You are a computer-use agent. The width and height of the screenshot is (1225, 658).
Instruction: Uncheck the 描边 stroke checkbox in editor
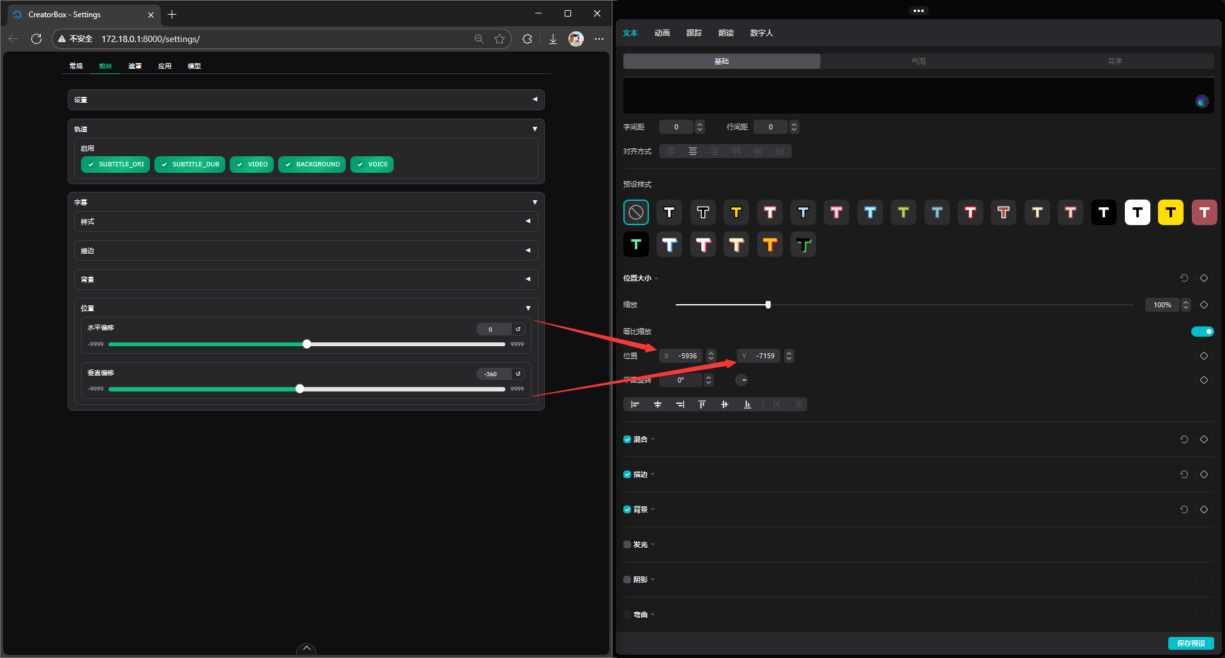coord(627,474)
